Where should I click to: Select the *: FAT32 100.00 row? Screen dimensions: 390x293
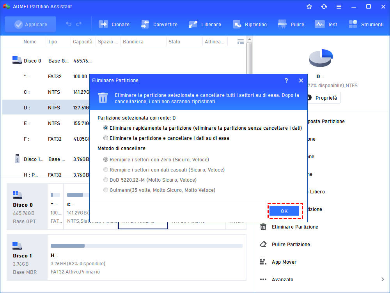(46, 77)
